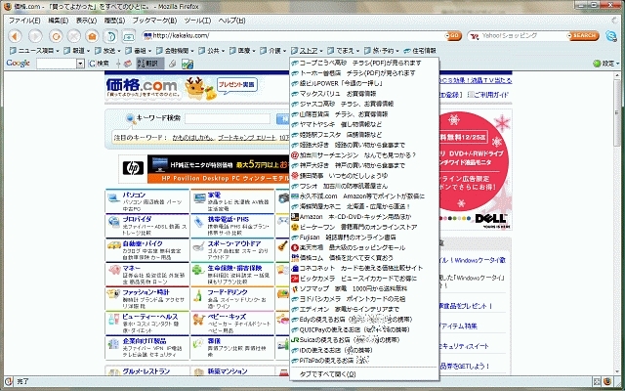Open the ブックマーク(B) menu
The height and width of the screenshot is (391, 625).
(154, 21)
